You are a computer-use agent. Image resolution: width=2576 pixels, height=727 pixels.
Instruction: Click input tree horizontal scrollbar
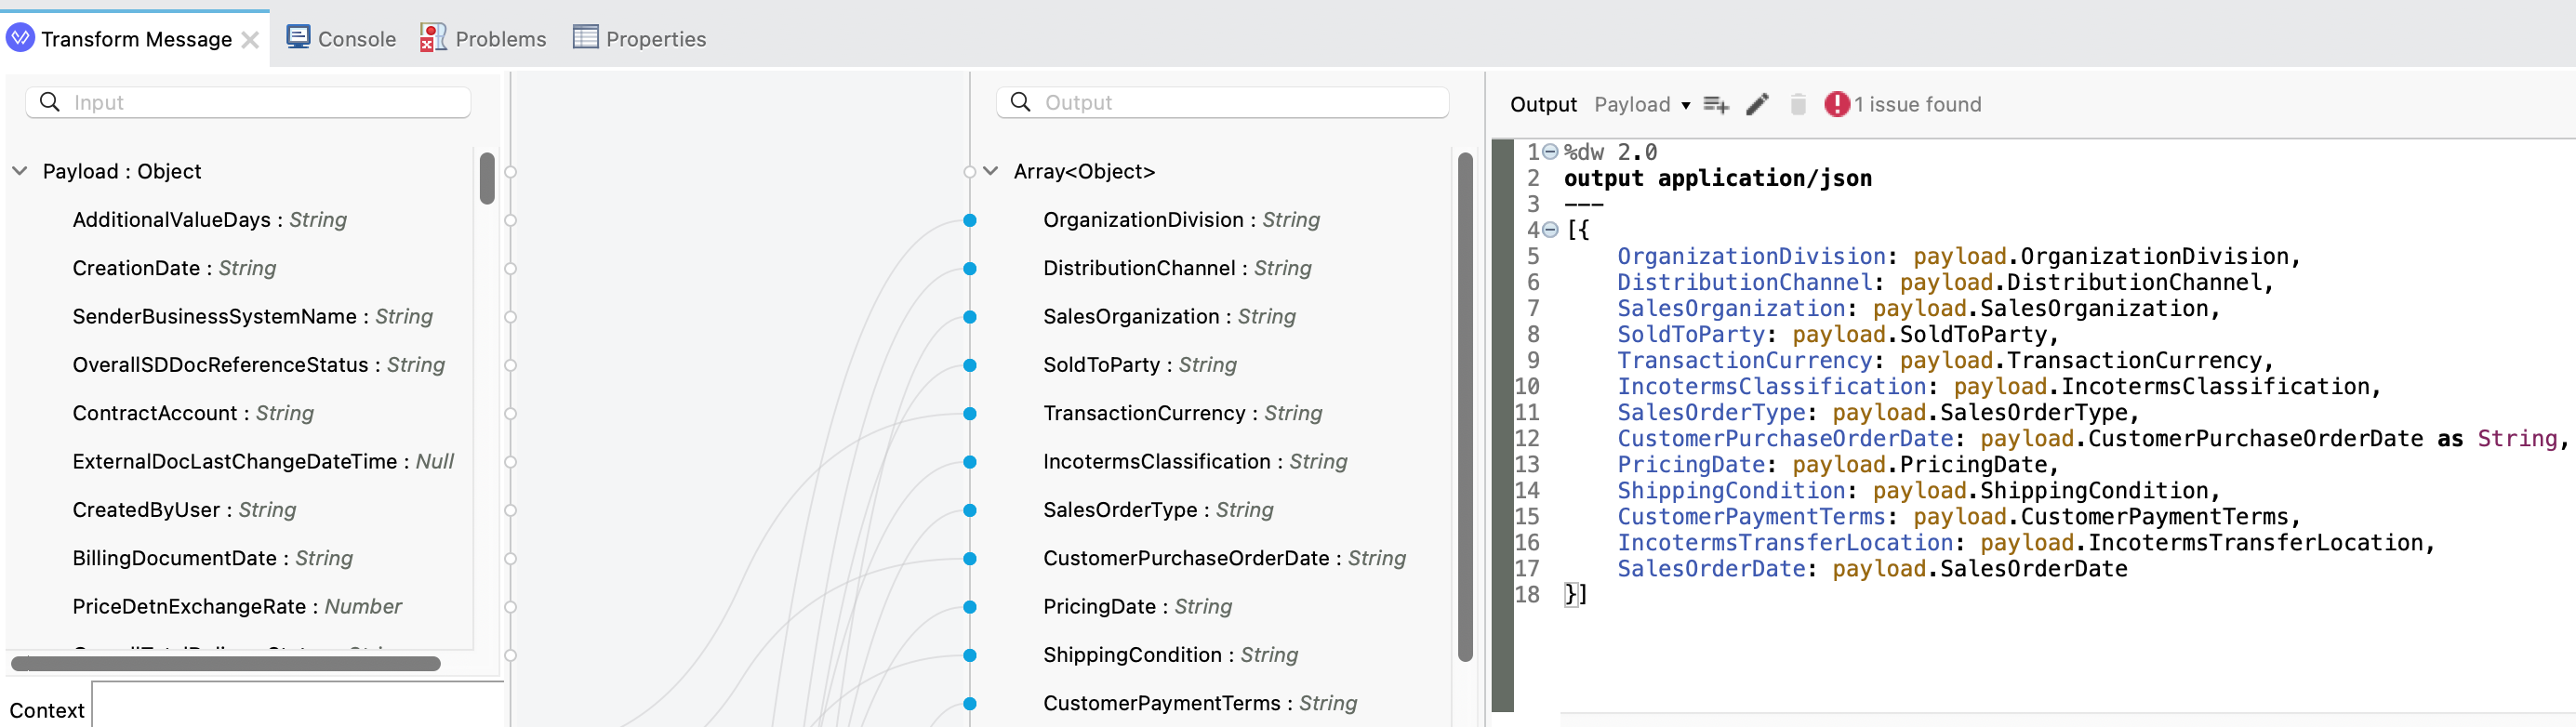pos(226,663)
